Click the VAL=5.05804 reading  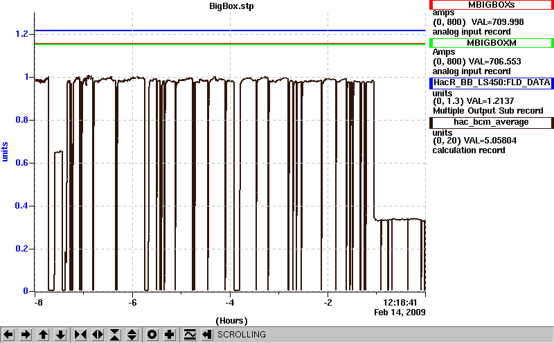point(490,141)
